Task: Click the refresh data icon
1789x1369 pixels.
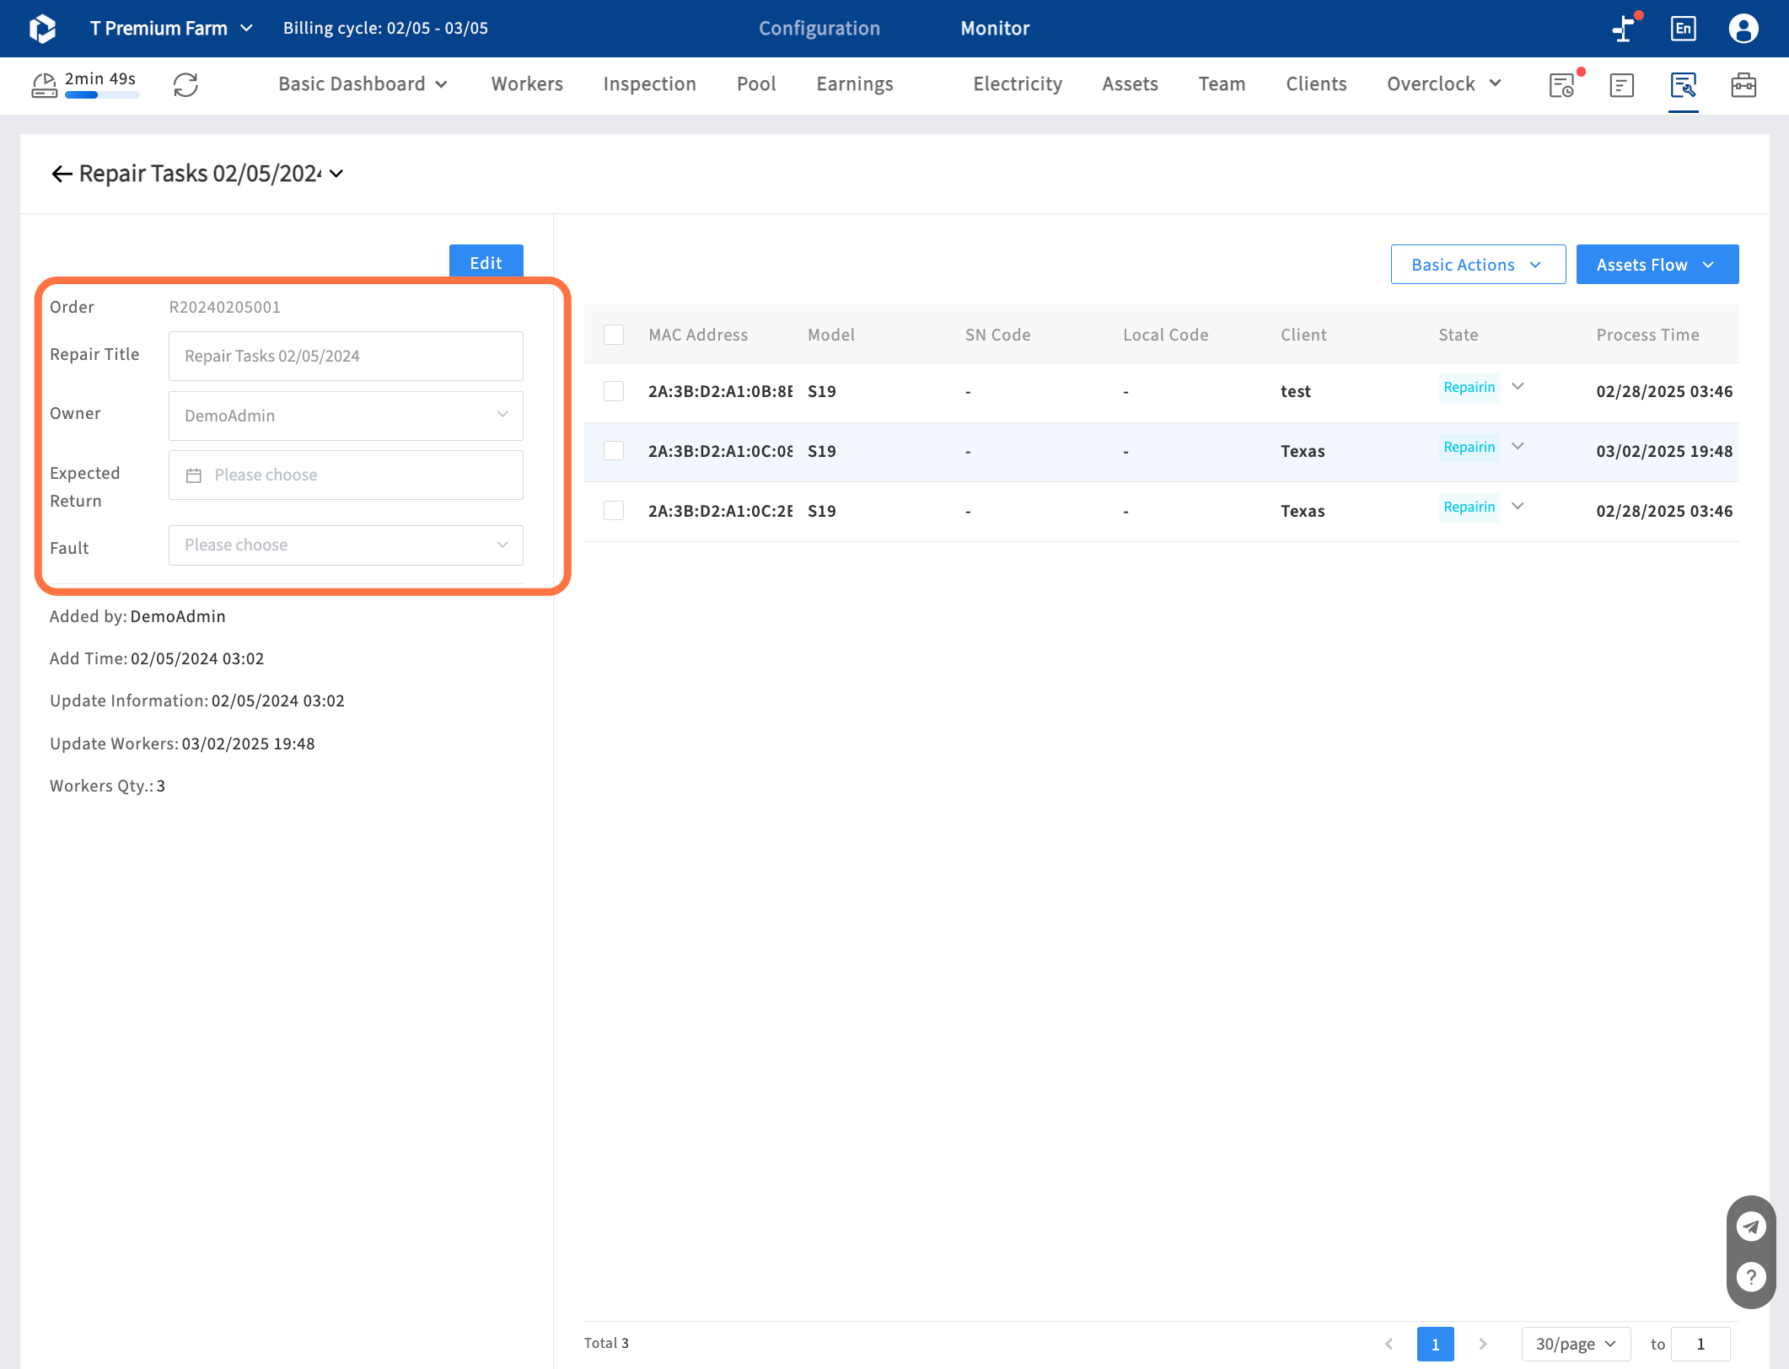Action: point(185,84)
